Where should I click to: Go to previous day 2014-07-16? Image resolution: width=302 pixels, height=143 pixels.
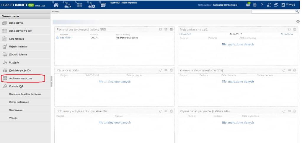point(185,34)
